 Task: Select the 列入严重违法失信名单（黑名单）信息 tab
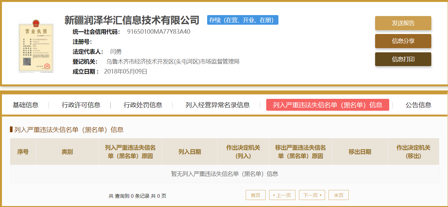328,105
